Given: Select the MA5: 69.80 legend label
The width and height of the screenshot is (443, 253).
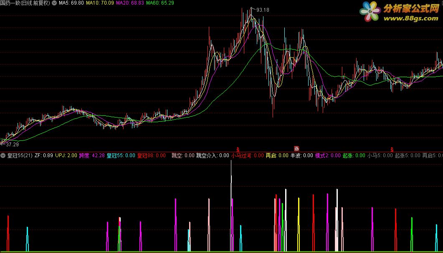Looking at the screenshot, I should [71, 3].
